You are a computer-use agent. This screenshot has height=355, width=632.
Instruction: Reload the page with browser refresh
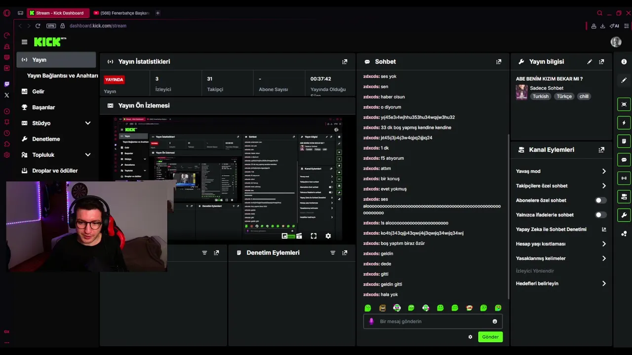point(38,26)
